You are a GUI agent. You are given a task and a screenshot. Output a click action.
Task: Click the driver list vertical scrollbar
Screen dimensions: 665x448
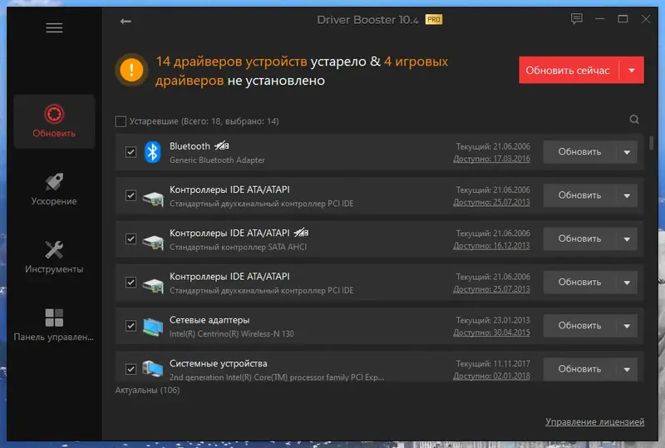[x=651, y=143]
